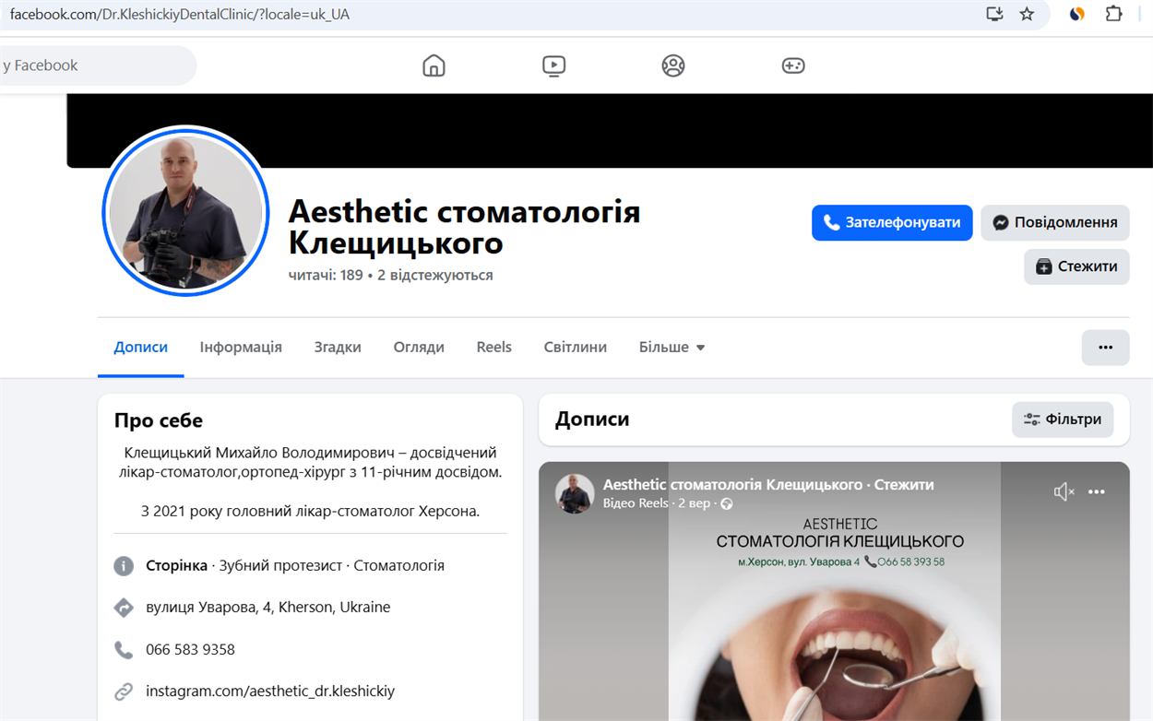Switch to the Згадки tab

(338, 348)
